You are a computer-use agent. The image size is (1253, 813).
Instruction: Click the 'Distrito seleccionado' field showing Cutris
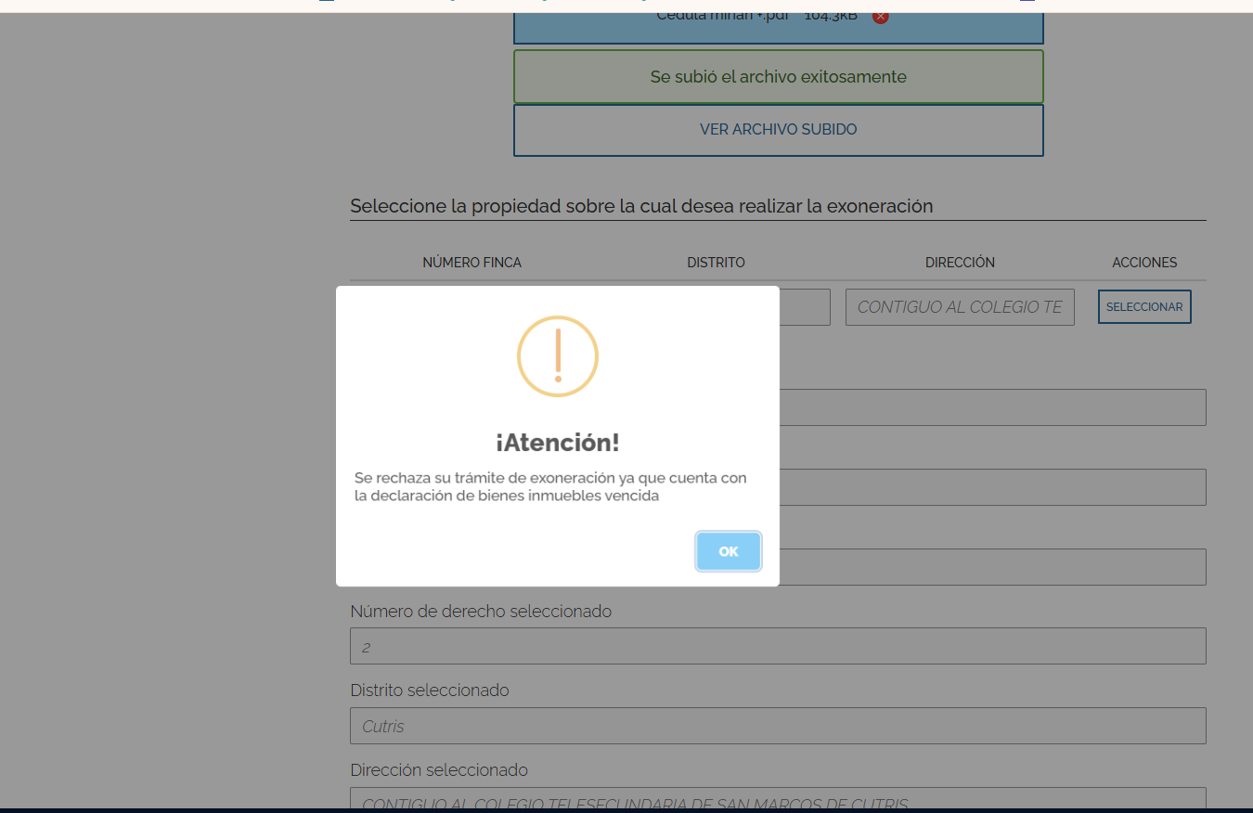click(778, 726)
